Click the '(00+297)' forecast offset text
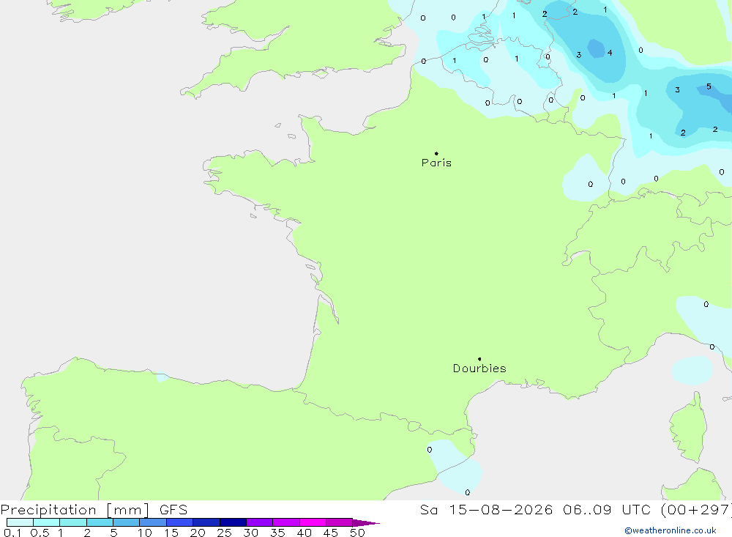The height and width of the screenshot is (537, 732). tap(697, 510)
